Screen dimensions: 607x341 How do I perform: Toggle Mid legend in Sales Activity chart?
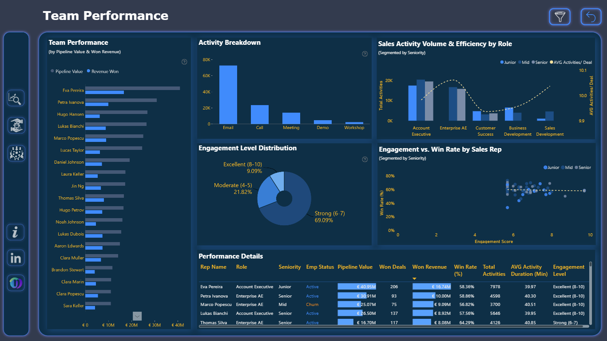[x=524, y=63]
